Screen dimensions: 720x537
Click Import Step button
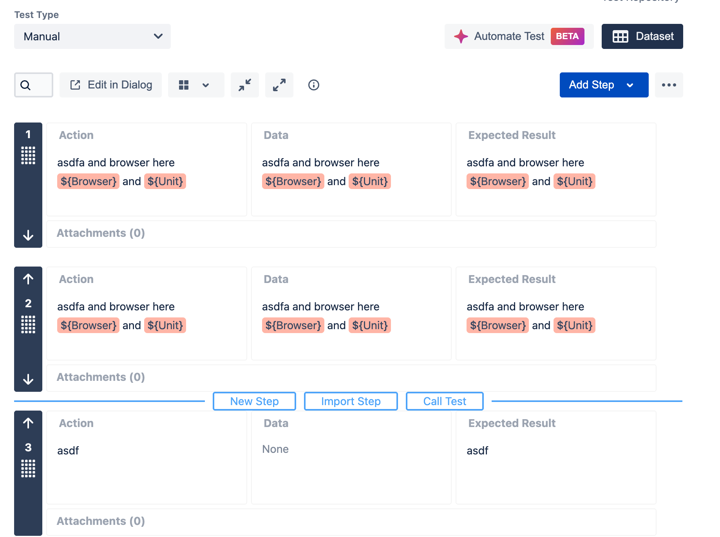(x=351, y=401)
